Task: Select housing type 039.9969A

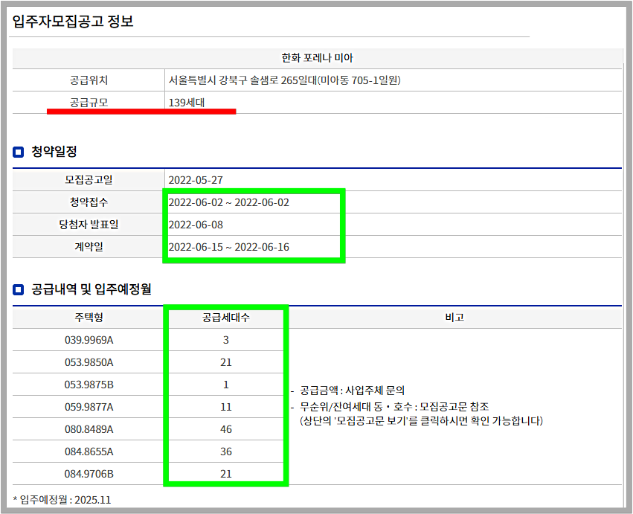Action: 89,340
